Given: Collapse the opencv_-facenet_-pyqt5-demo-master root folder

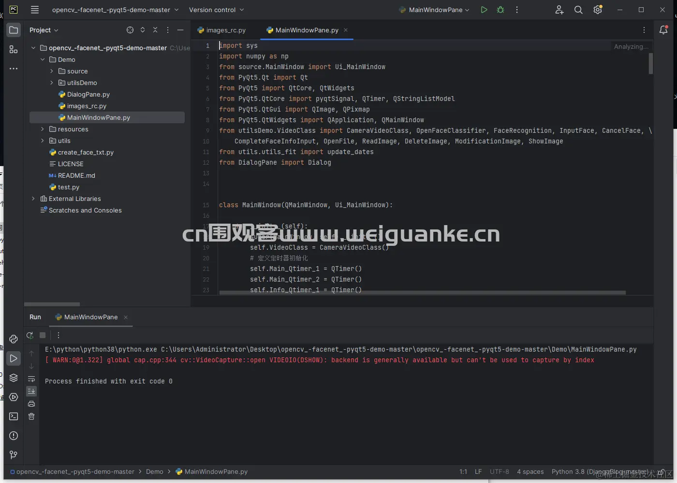Looking at the screenshot, I should tap(33, 48).
